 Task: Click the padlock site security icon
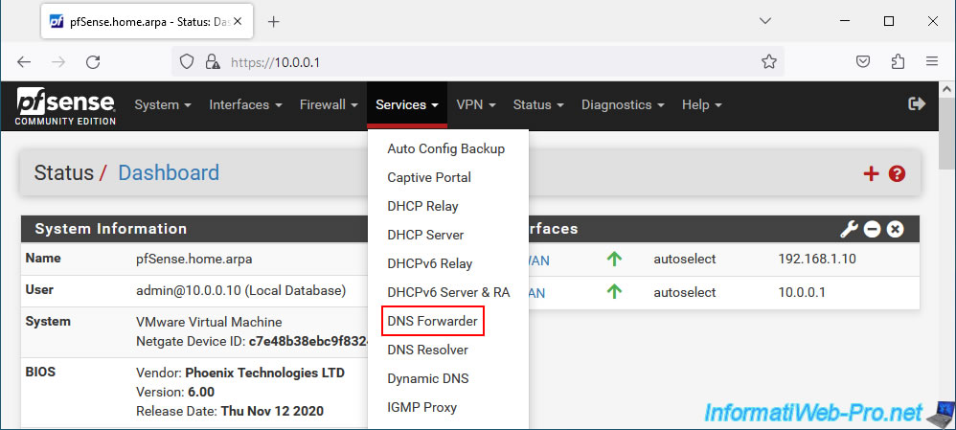(212, 61)
